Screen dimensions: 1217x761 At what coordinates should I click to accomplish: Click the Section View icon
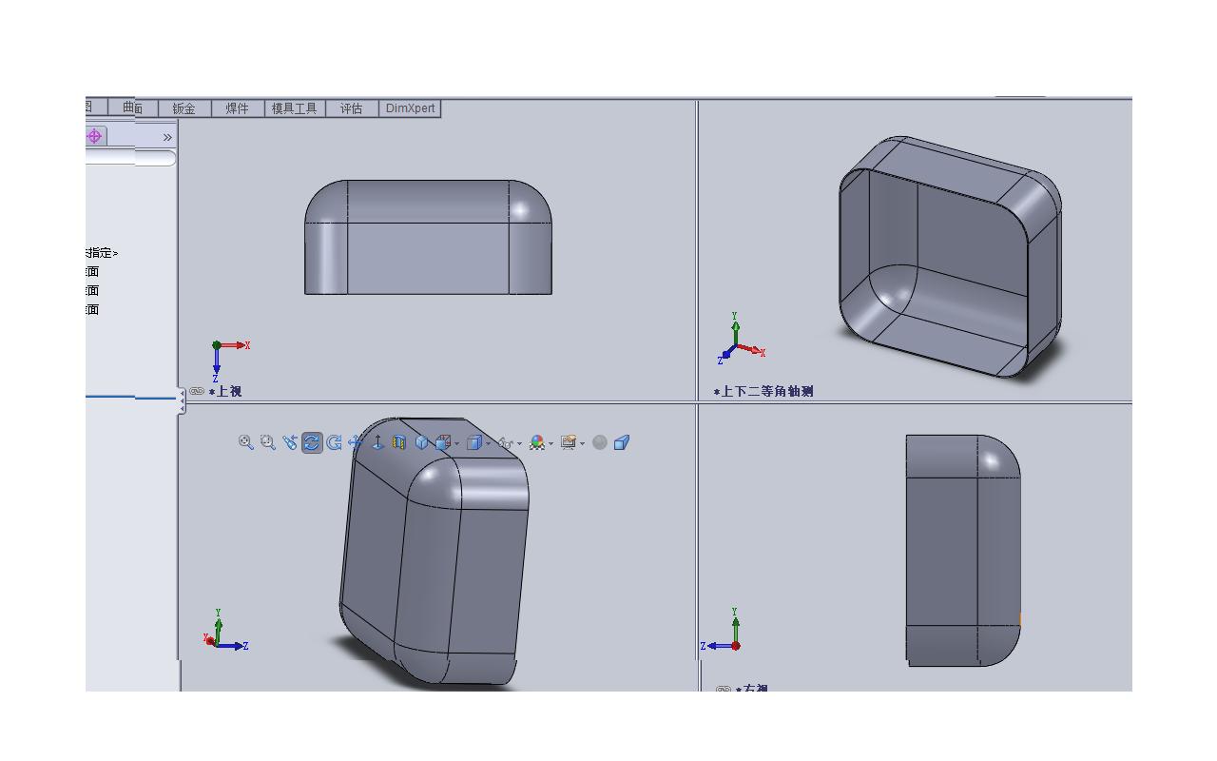pyautogui.click(x=399, y=442)
